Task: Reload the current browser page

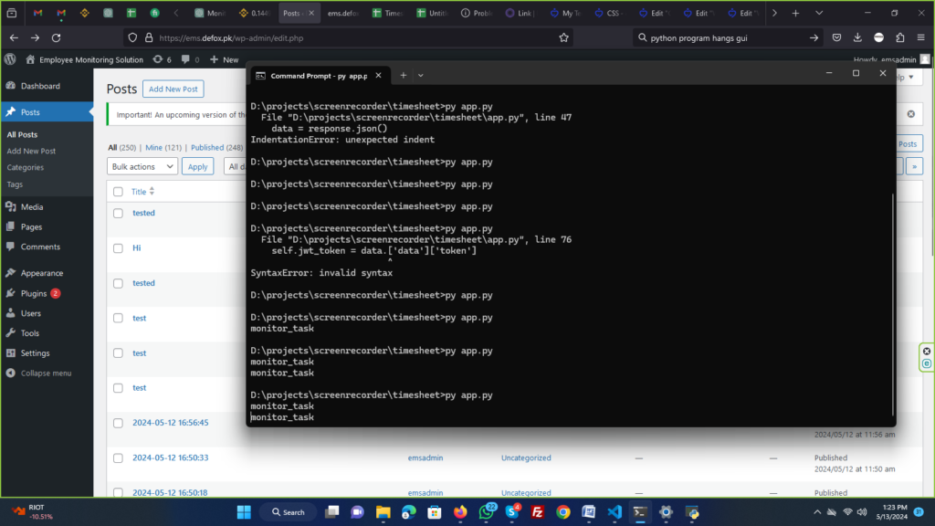Action: tap(57, 37)
